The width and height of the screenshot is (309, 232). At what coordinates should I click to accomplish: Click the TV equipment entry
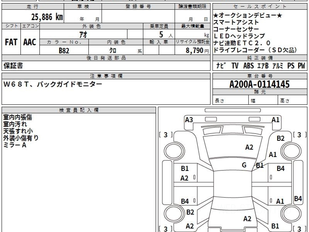[235, 66]
